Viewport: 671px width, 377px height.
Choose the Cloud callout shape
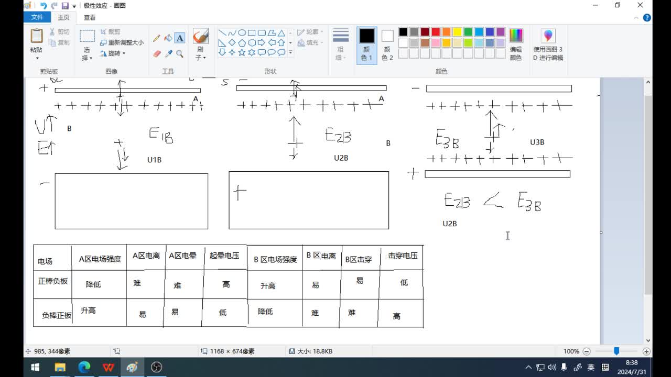click(282, 52)
